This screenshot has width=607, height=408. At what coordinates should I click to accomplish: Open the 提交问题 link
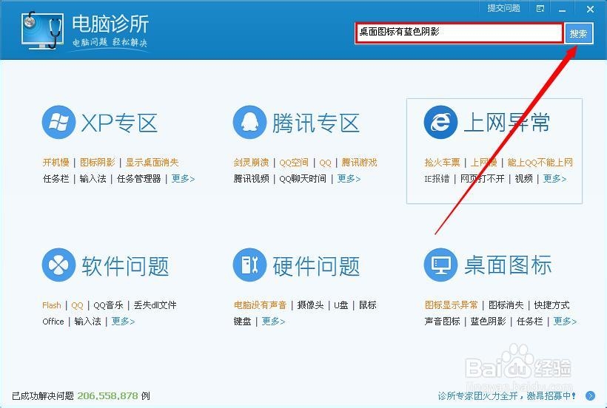pos(503,8)
